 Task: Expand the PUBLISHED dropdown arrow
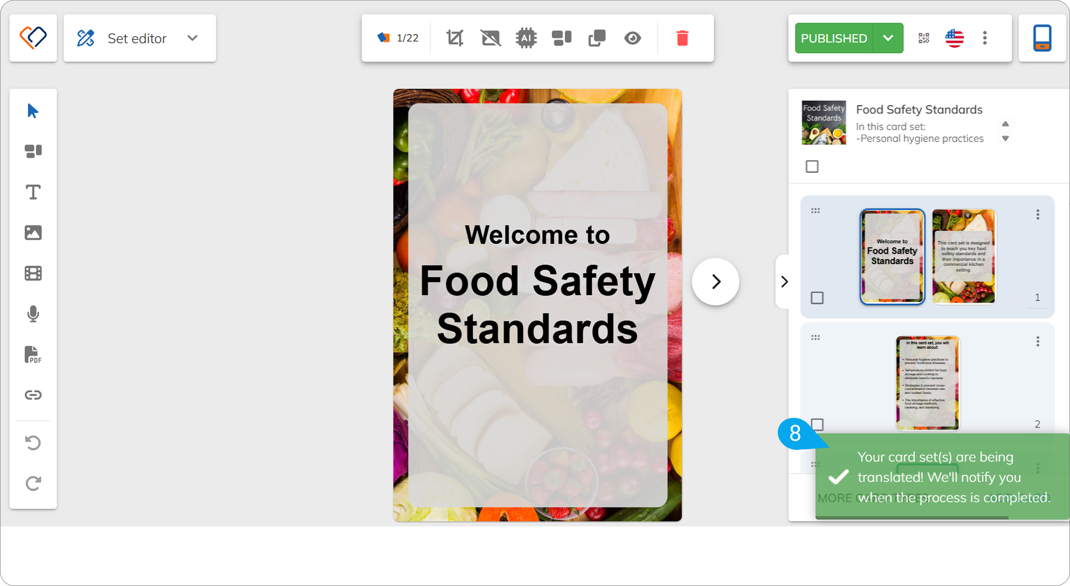888,38
